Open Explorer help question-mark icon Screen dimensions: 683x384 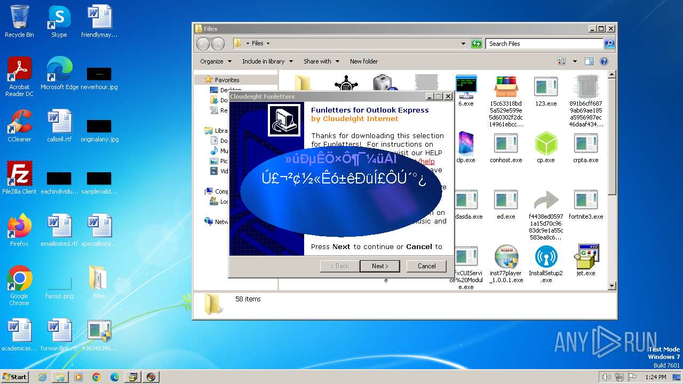coord(604,61)
